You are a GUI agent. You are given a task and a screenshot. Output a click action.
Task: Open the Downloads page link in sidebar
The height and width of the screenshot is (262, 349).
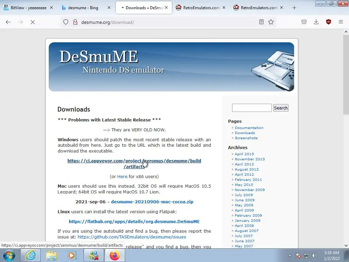[245, 133]
